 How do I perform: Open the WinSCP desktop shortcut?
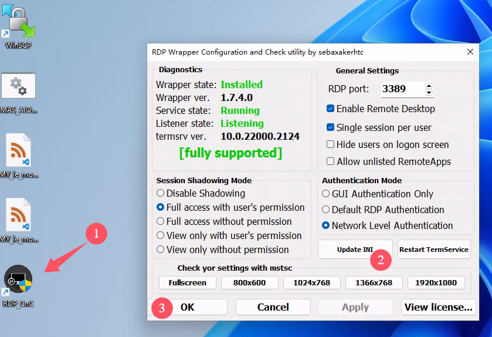(18, 26)
